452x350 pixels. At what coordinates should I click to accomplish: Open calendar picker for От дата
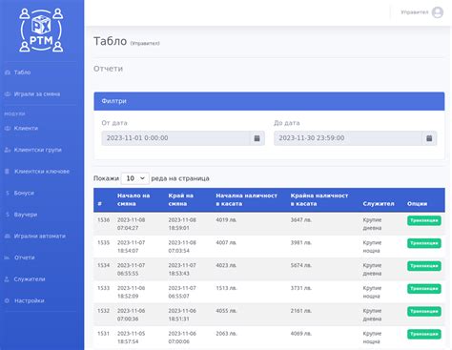(x=257, y=138)
